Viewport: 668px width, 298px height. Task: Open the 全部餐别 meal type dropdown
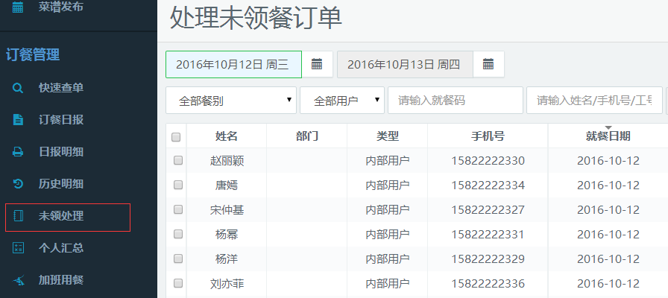(x=230, y=101)
